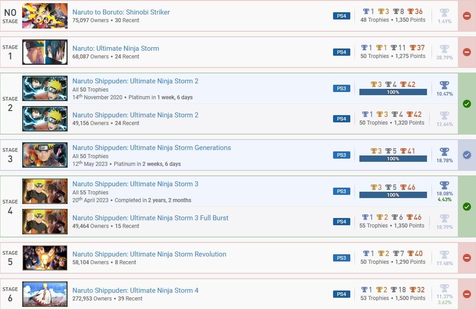Click red minus icon on Stage 6 row
Image resolution: width=476 pixels, height=310 pixels.
[466, 294]
